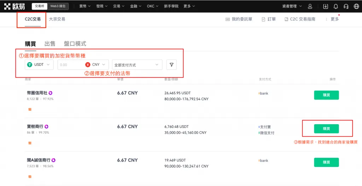This screenshot has height=186, width=362.
Task: Click the OKX 欧易 logo
Action: point(14,6)
